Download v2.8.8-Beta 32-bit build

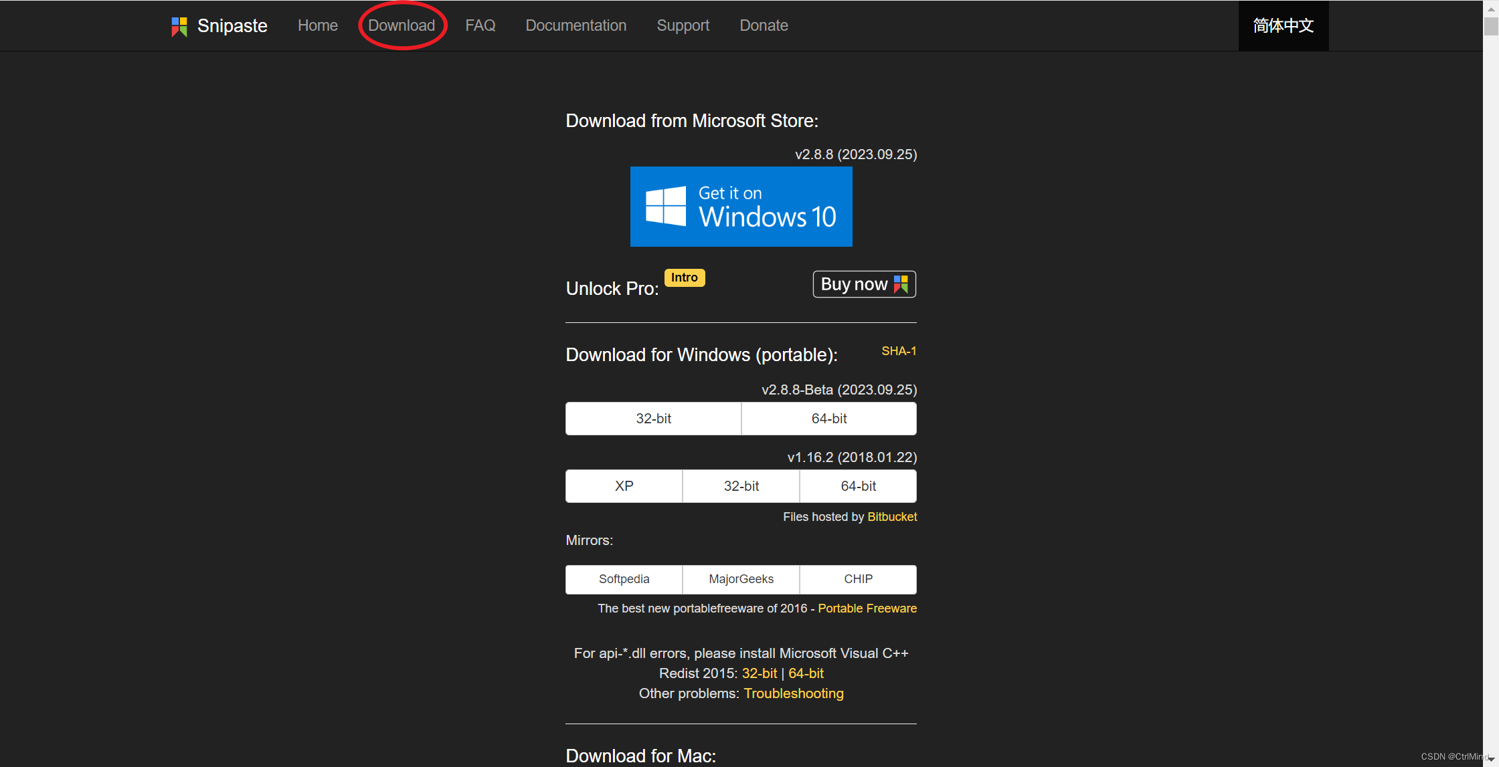[x=654, y=419]
